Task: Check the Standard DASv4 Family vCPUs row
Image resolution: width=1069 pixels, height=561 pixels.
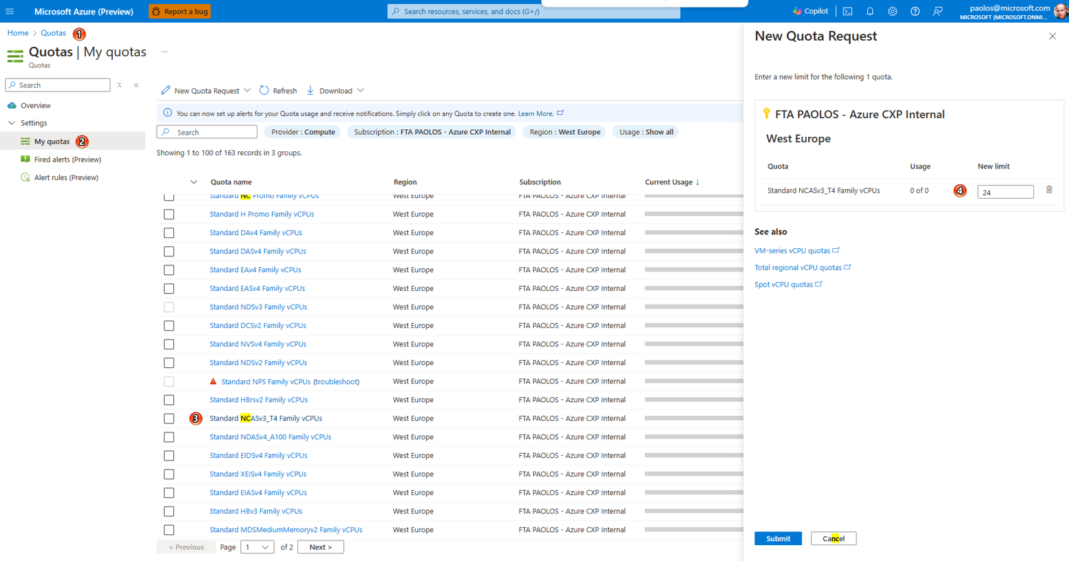Action: pos(169,252)
